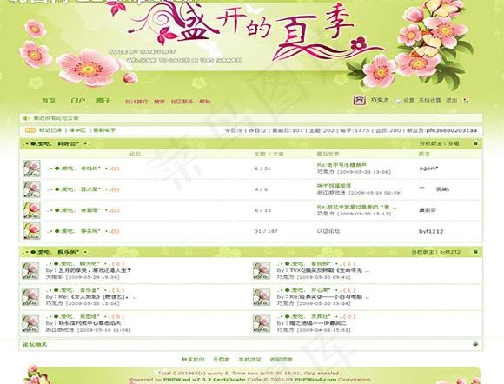This screenshot has height=384, width=504.
Task: Open 帮助 in the navigation bar
Action: [205, 102]
